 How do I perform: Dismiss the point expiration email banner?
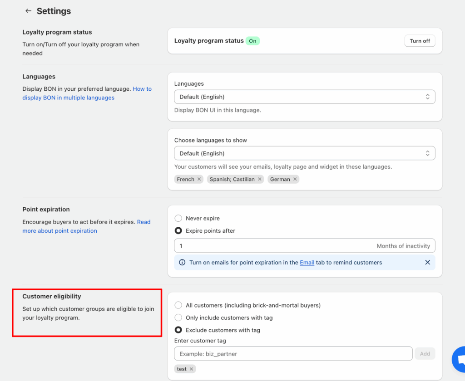(427, 262)
